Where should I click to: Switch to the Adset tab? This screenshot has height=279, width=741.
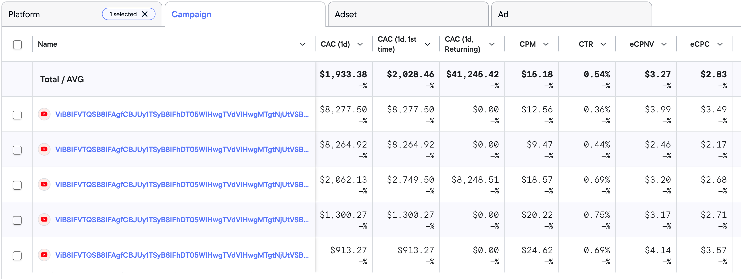pyautogui.click(x=408, y=14)
